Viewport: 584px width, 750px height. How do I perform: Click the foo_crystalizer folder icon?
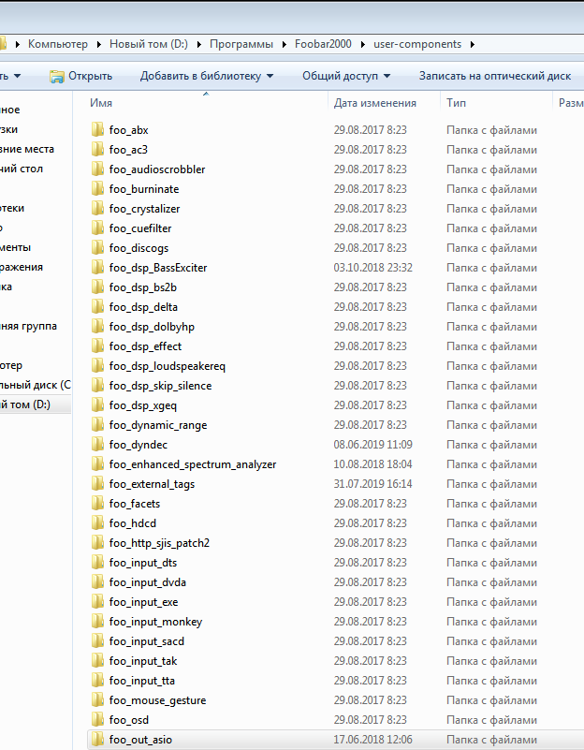(97, 208)
